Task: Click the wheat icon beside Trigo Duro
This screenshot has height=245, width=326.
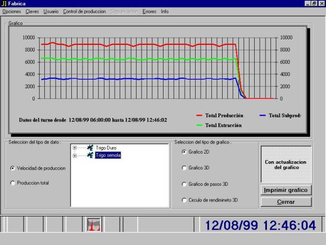Action: [90, 148]
